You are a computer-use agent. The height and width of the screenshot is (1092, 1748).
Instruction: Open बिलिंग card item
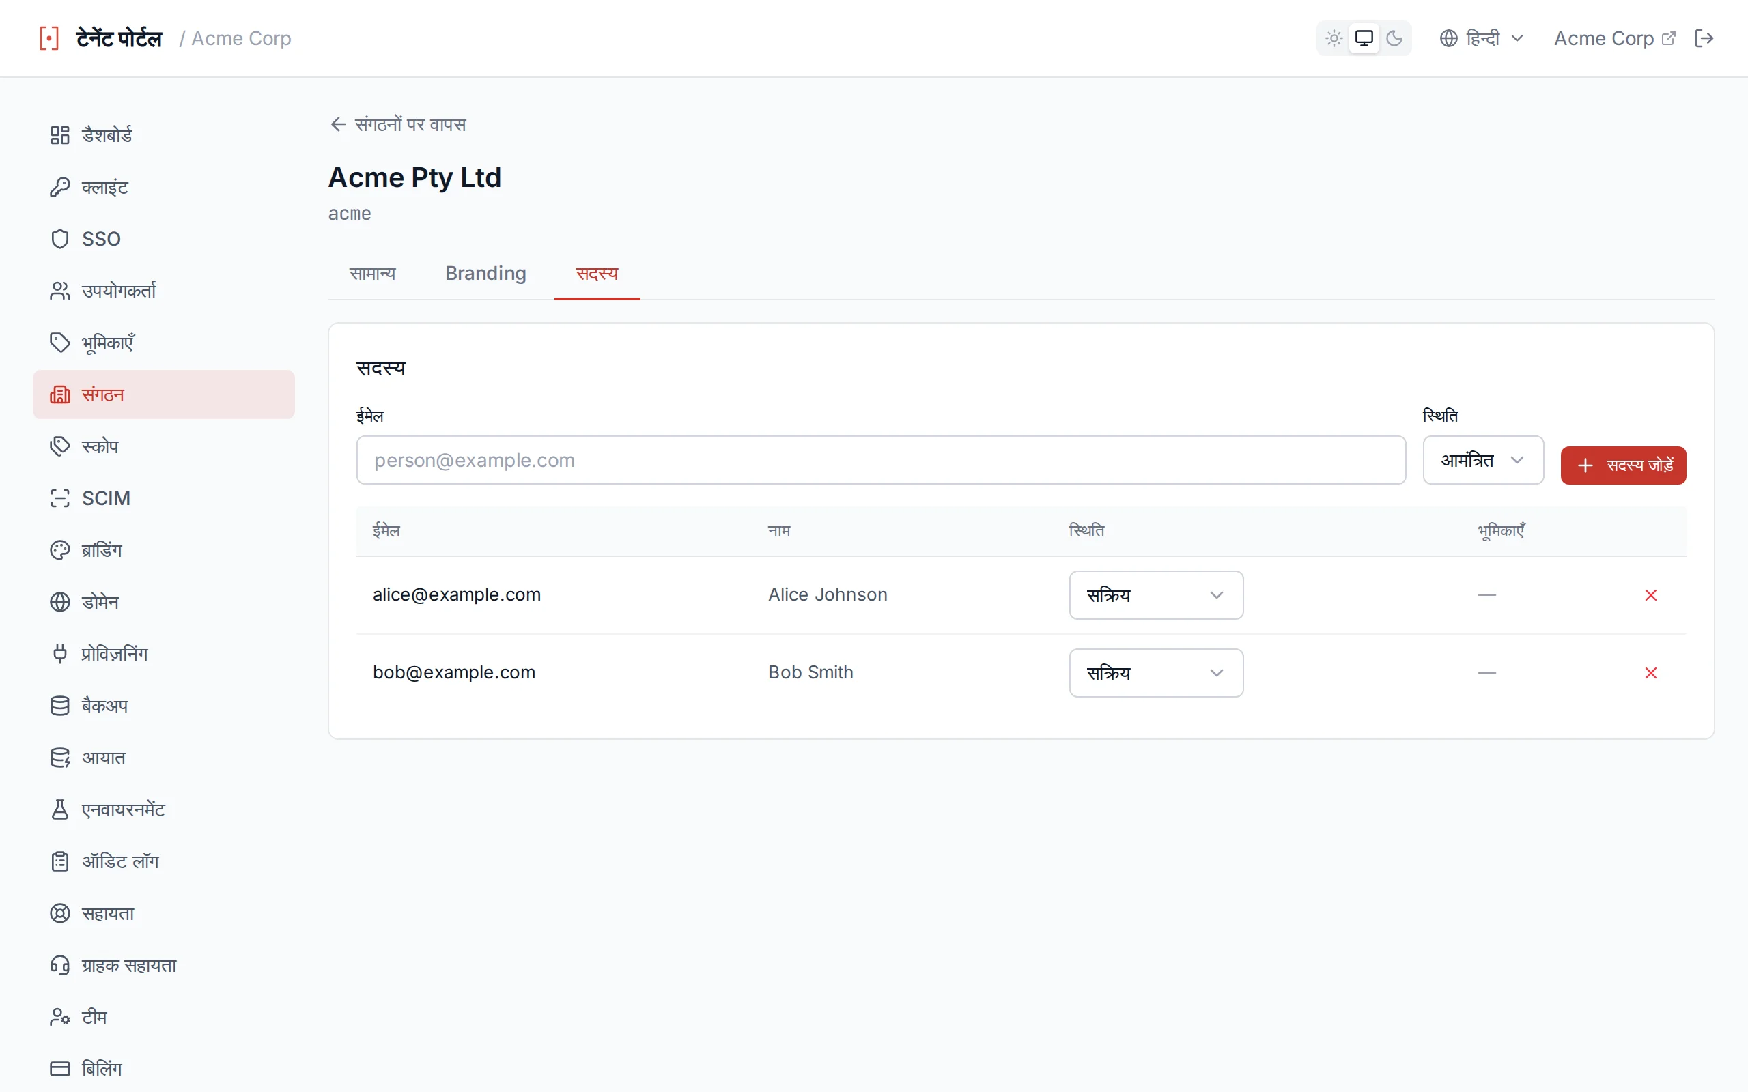tap(163, 1069)
